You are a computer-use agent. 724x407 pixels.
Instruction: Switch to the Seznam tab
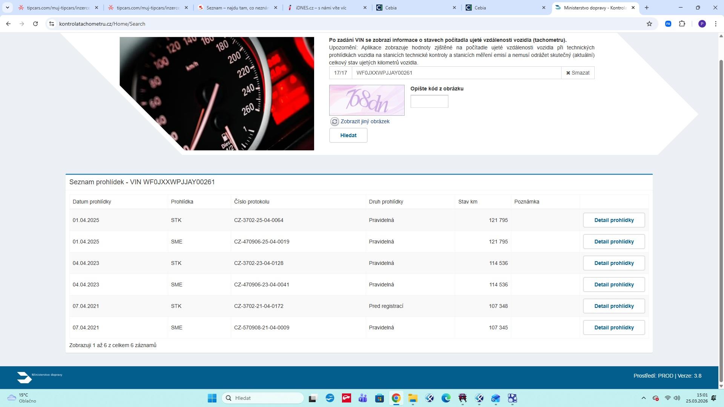(237, 8)
